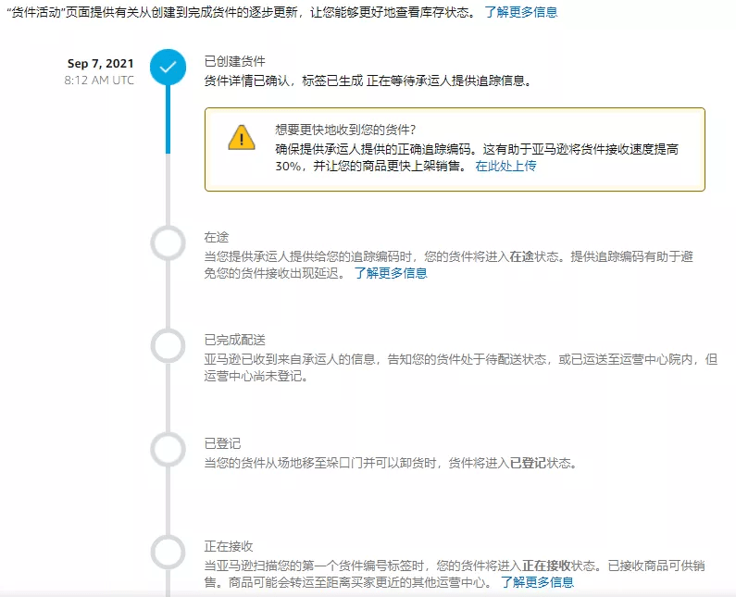Screen dimensions: 736x597
Task: Click the 在此处上传 upload link
Action: [x=505, y=167]
